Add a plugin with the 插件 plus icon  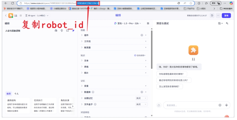click(x=146, y=35)
